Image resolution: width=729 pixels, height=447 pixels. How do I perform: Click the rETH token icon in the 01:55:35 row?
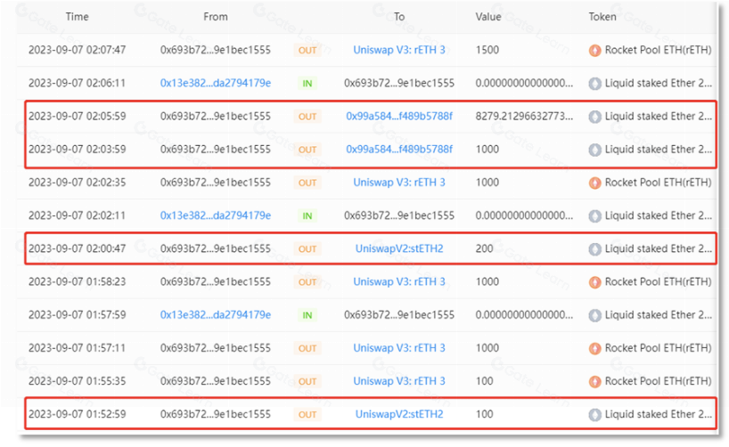(594, 381)
